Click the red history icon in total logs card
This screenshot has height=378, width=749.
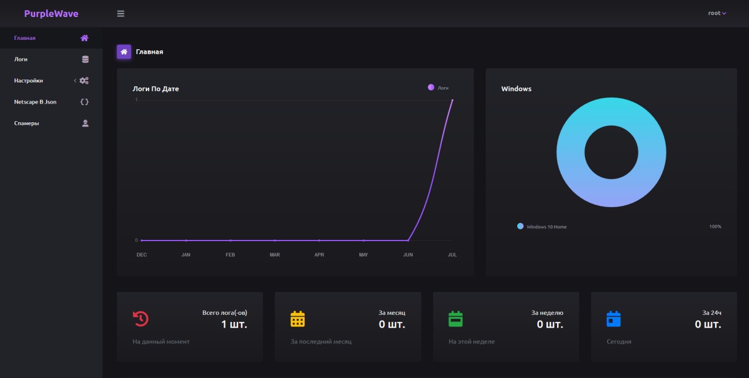pyautogui.click(x=140, y=319)
